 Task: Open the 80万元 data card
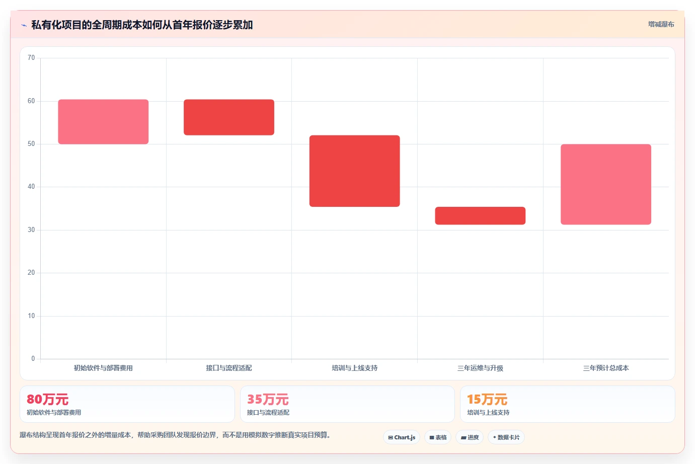pyautogui.click(x=127, y=404)
